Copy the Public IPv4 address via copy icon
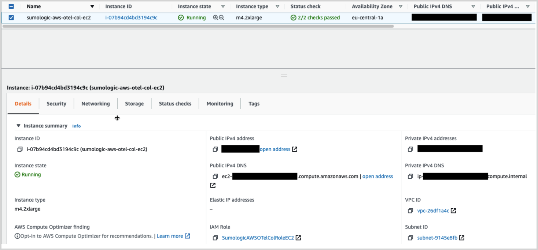 point(215,149)
